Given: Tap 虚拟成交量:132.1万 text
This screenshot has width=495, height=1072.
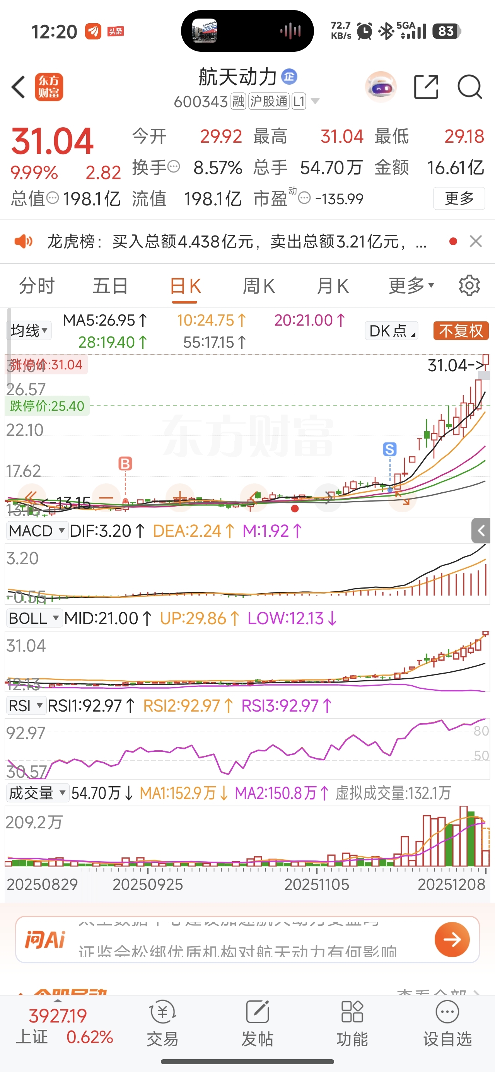Looking at the screenshot, I should click(393, 793).
